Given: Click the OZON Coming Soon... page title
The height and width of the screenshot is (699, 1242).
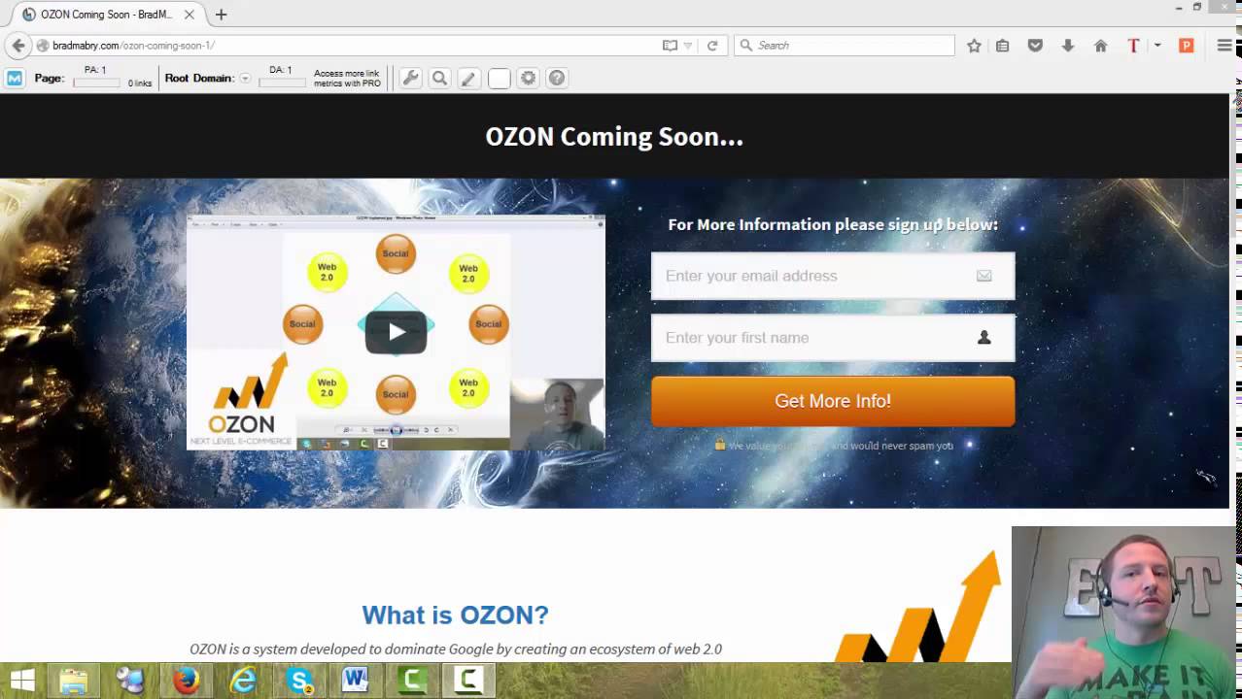Looking at the screenshot, I should point(614,137).
